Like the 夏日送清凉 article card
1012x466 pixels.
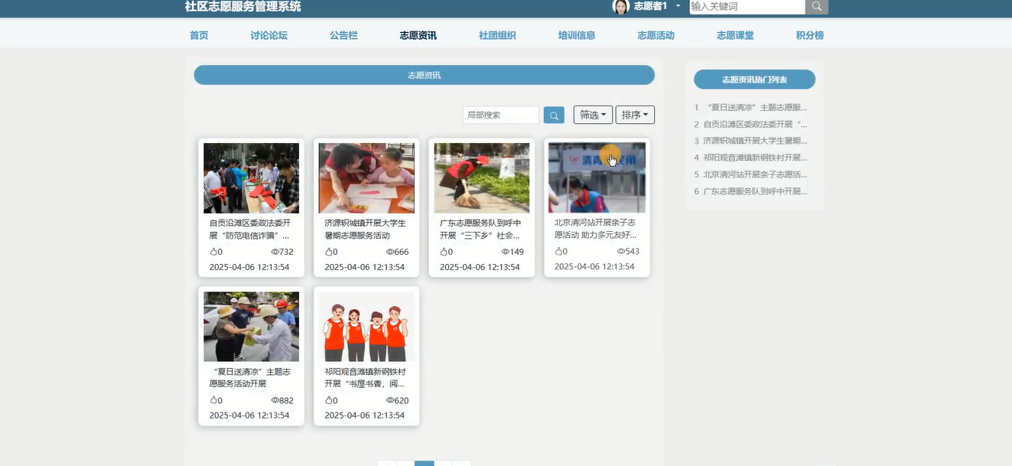214,400
